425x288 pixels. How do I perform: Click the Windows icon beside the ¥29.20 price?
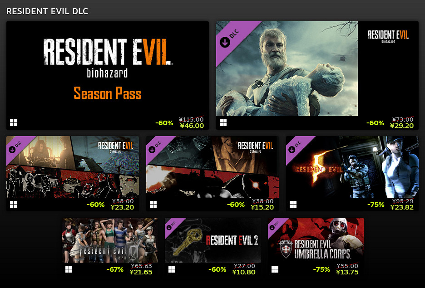[x=223, y=122]
